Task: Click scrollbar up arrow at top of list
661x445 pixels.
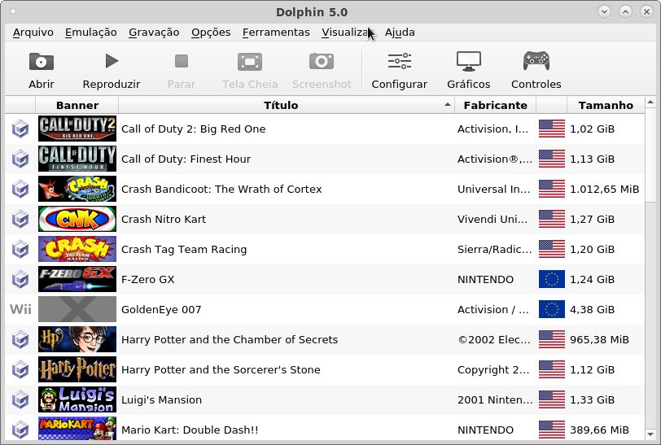Action: tap(650, 102)
